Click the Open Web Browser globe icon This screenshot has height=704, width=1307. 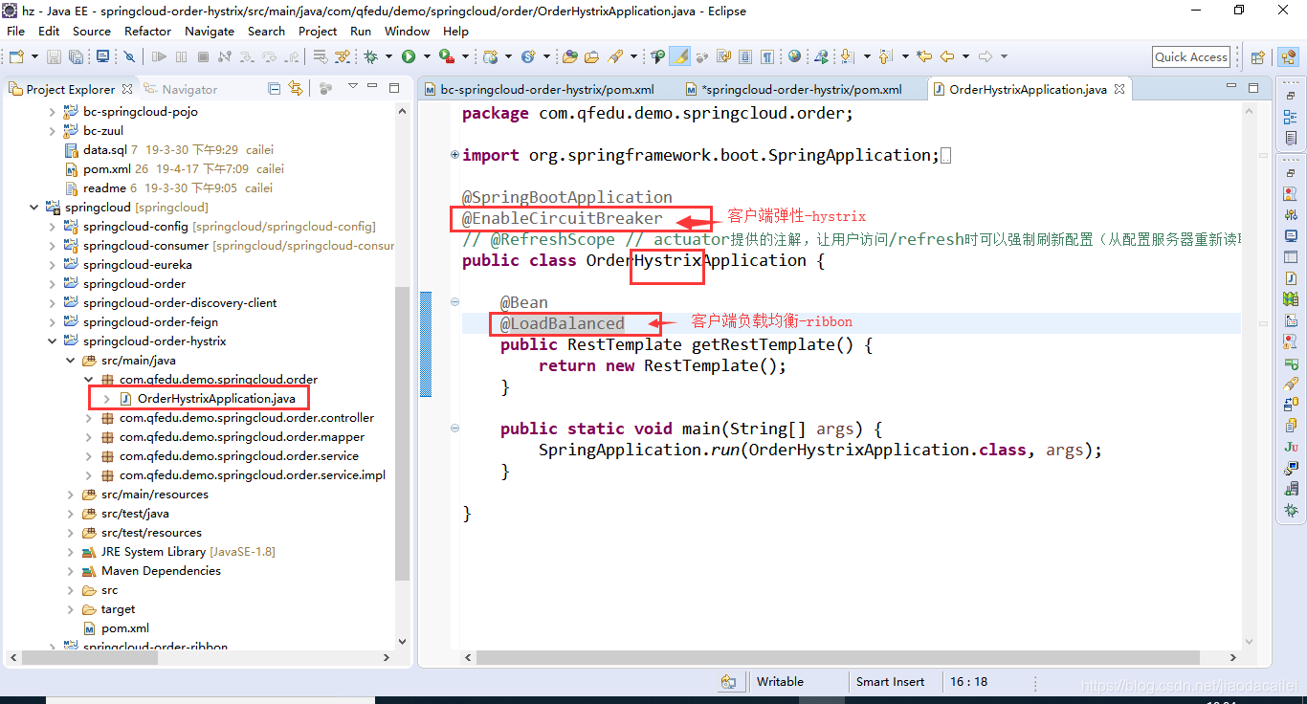[794, 56]
